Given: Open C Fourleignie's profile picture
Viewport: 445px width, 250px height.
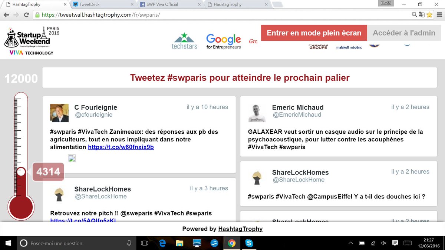Looking at the screenshot, I should click(x=59, y=113).
